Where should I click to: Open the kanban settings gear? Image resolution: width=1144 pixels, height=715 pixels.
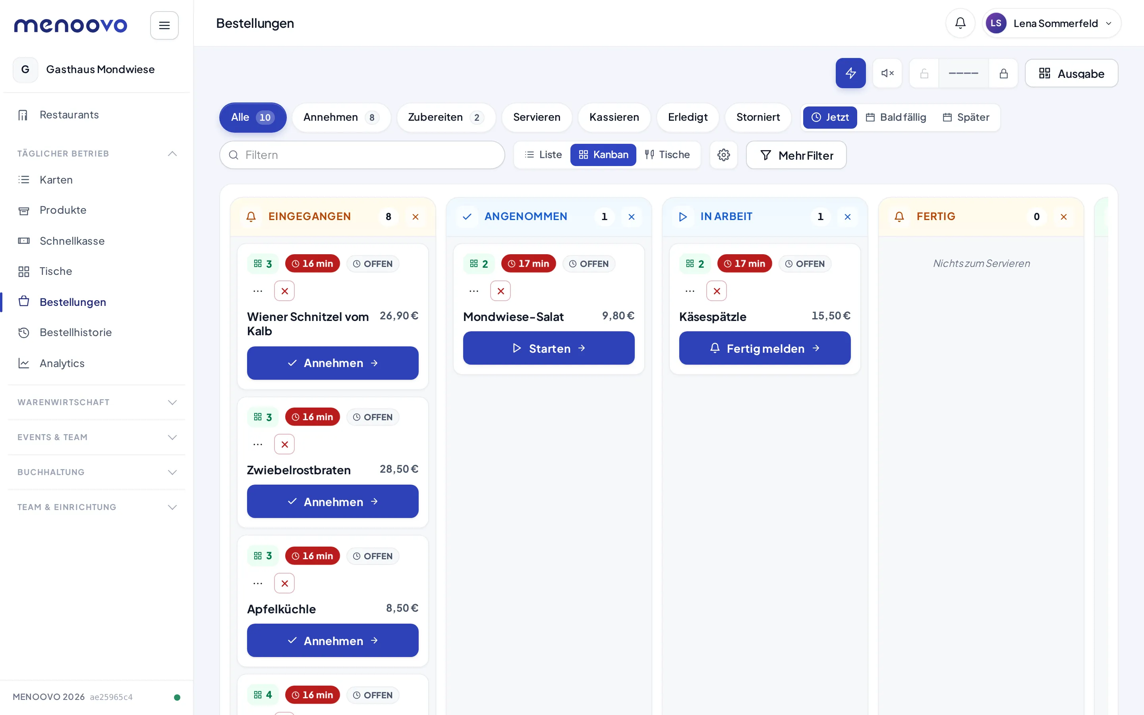click(723, 155)
